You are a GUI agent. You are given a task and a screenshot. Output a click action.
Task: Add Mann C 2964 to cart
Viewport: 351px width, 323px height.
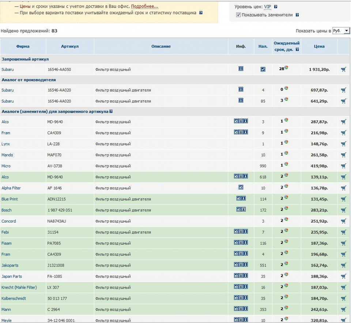click(343, 310)
